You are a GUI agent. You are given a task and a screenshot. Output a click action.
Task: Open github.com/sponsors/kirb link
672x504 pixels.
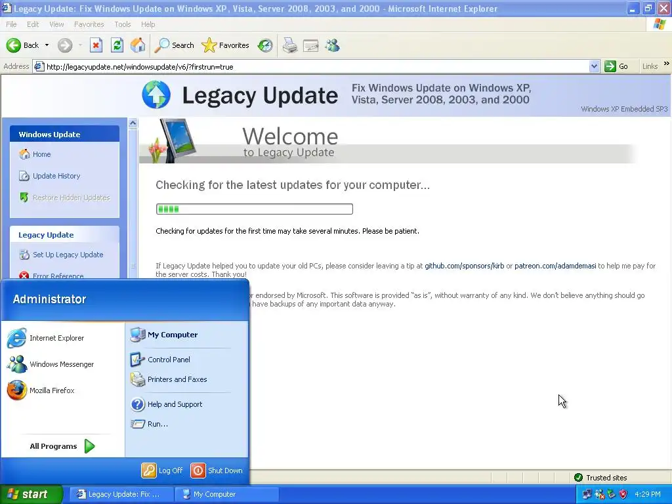(464, 266)
